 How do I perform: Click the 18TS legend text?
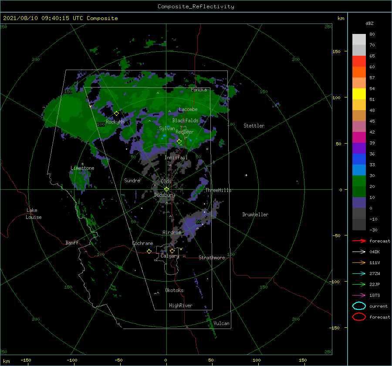pos(375,295)
